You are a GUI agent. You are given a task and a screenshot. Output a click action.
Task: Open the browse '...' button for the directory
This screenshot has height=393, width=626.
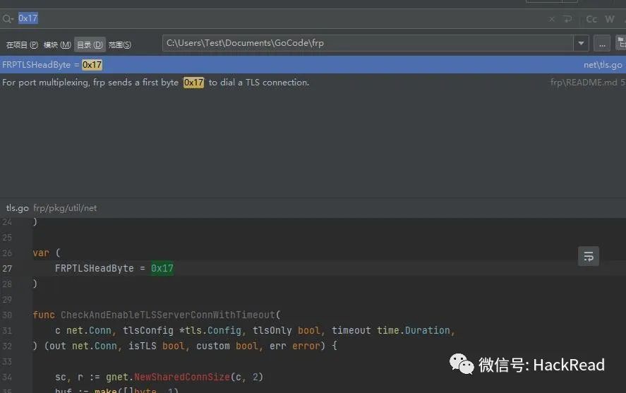tap(602, 43)
